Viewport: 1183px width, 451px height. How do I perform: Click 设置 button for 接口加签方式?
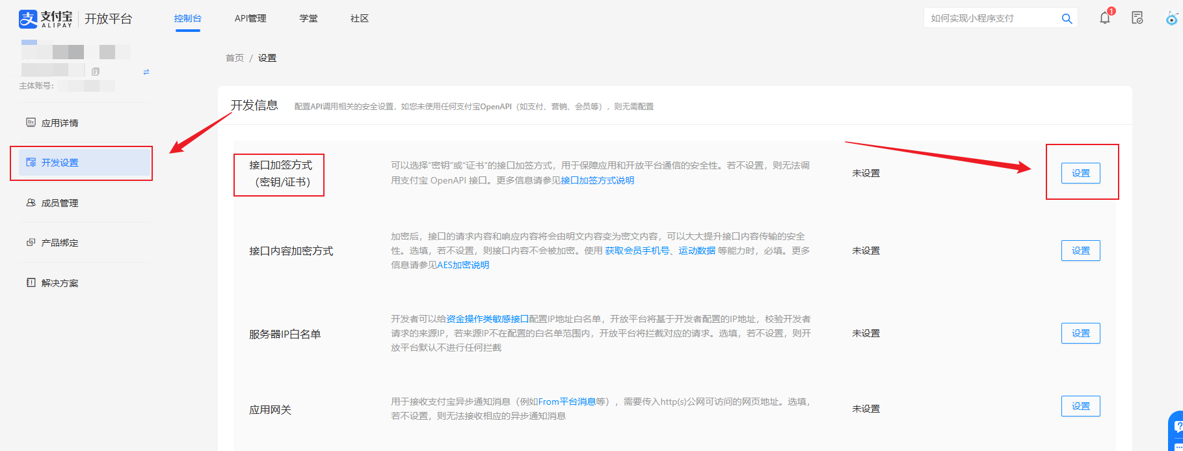(1080, 173)
